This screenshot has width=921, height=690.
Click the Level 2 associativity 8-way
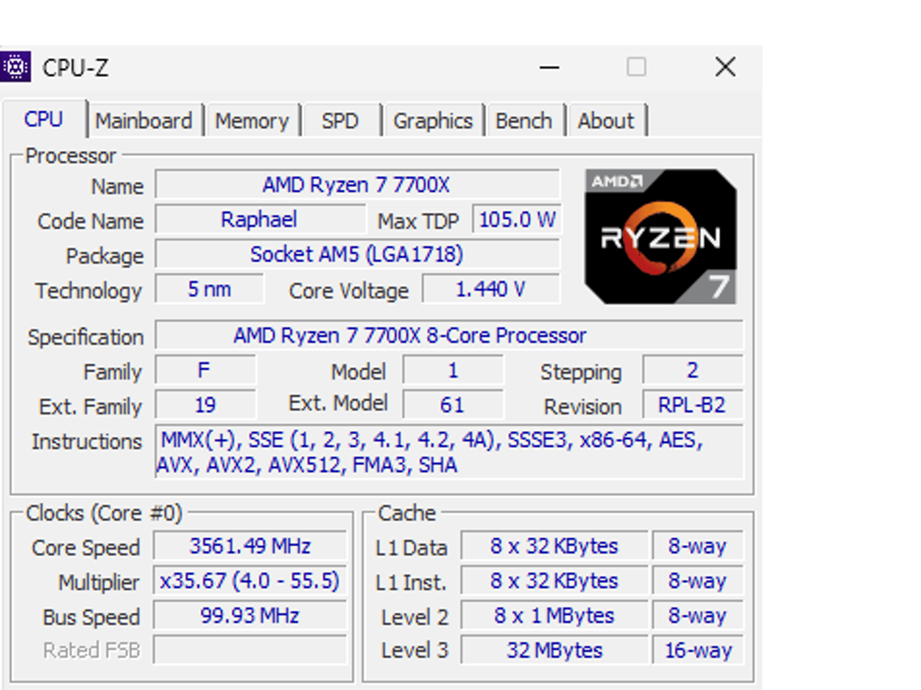(698, 615)
